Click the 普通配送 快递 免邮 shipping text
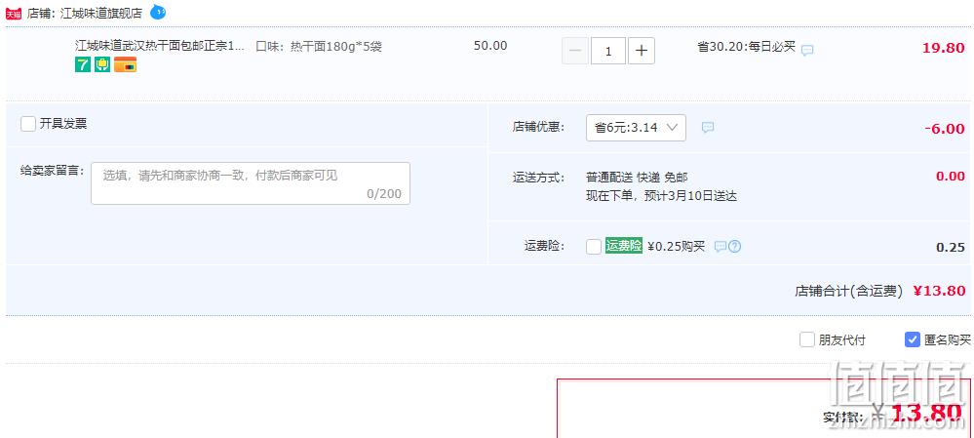 click(x=637, y=178)
